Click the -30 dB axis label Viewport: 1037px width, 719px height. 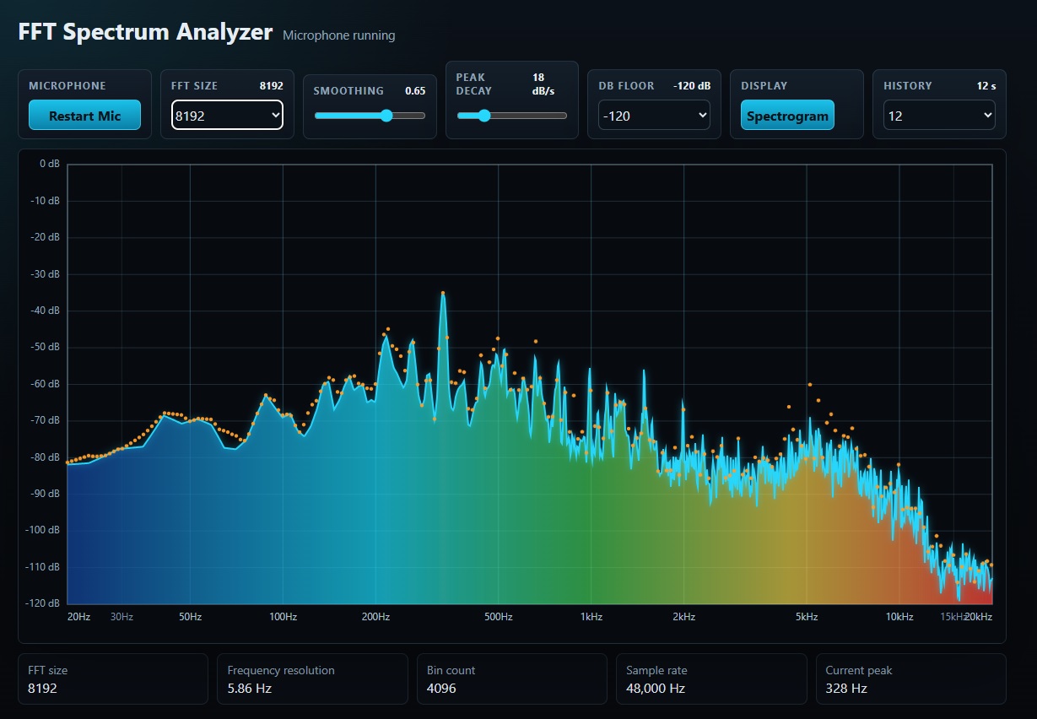(46, 274)
